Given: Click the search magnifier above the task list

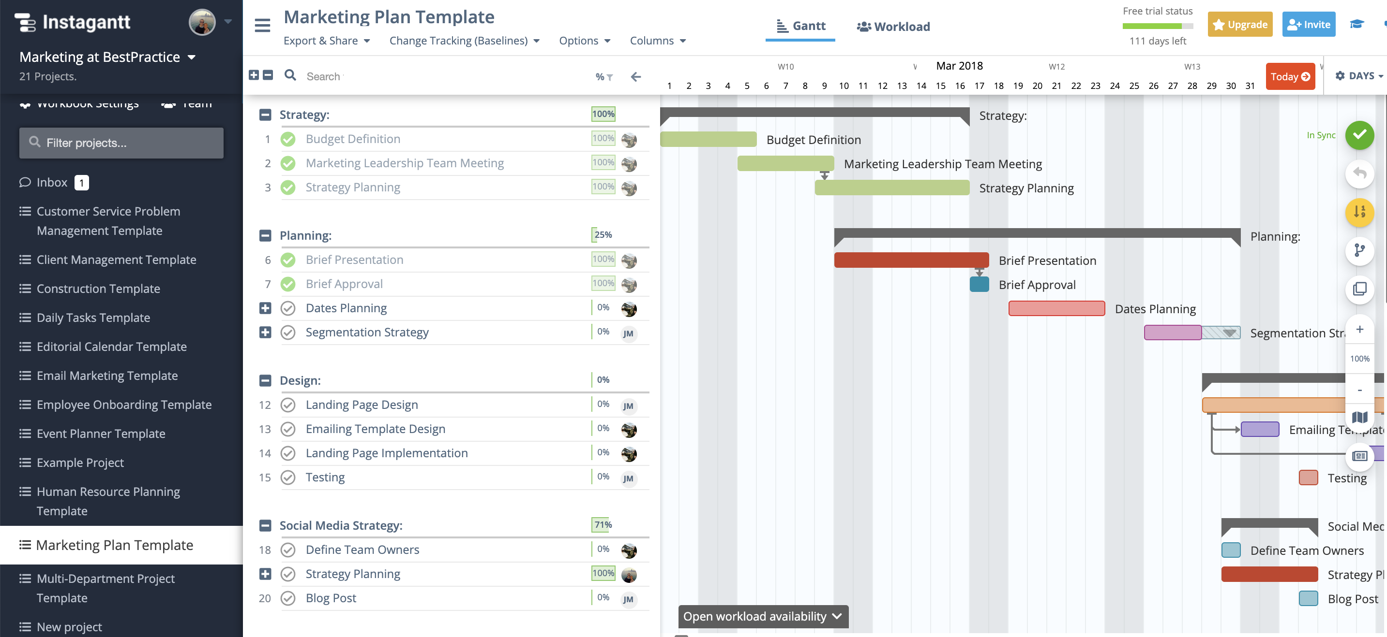Looking at the screenshot, I should pos(290,75).
